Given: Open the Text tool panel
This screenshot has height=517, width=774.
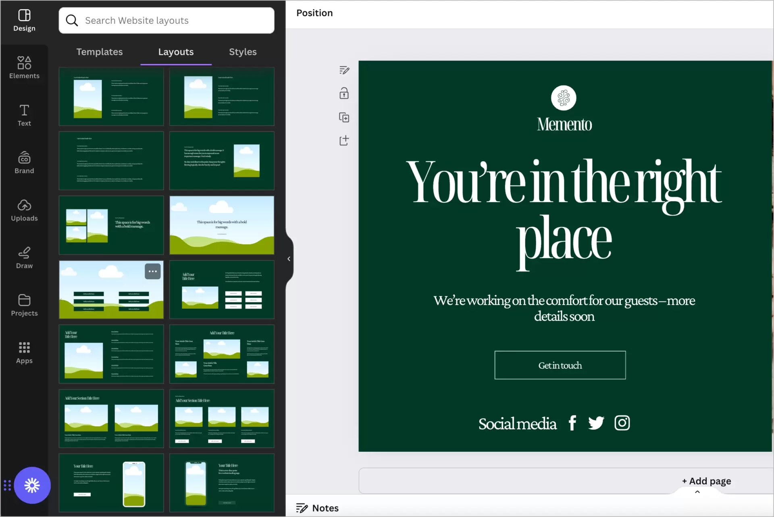Looking at the screenshot, I should 24,114.
